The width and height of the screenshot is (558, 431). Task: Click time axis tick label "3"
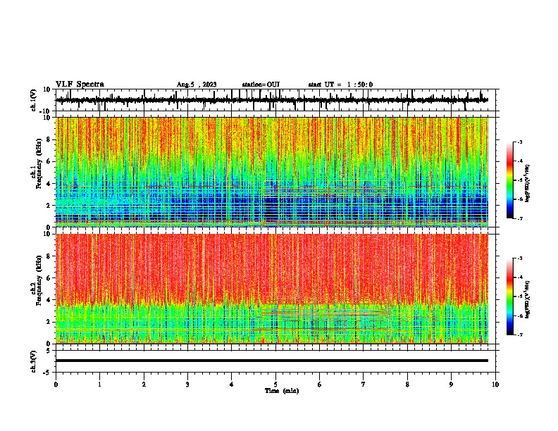187,385
